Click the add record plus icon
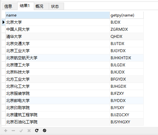The image size is (158, 135). [x=6, y=131]
